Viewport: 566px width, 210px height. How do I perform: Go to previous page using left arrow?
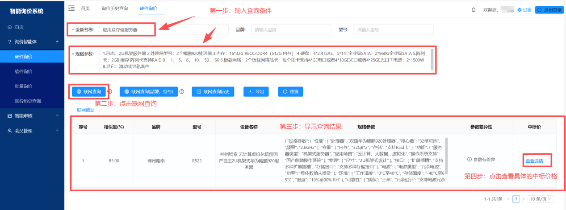[509, 199]
